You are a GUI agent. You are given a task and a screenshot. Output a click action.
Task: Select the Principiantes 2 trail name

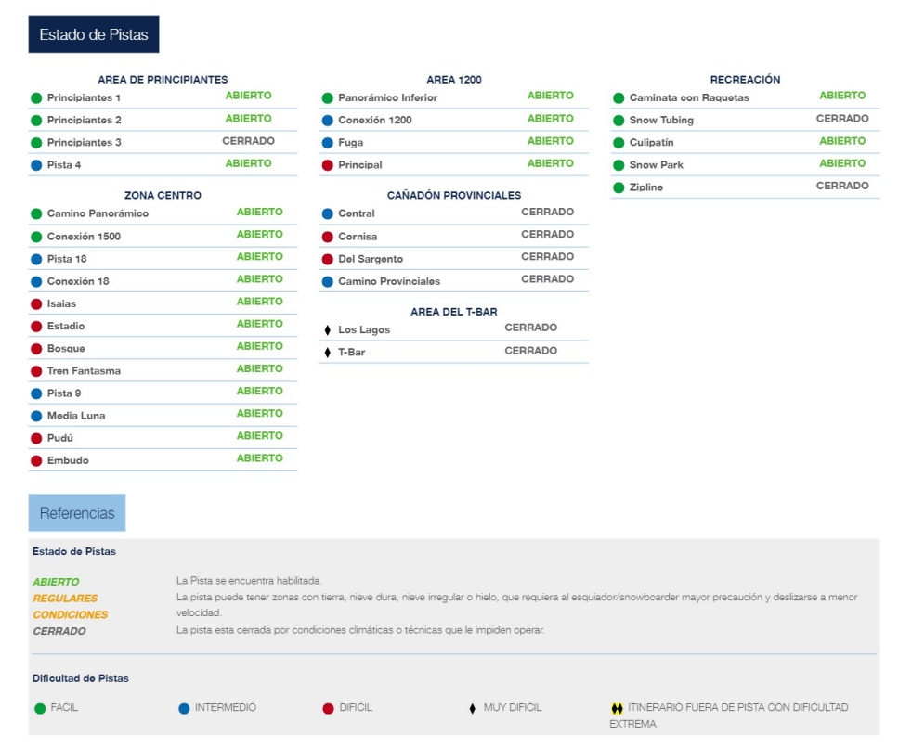(85, 121)
